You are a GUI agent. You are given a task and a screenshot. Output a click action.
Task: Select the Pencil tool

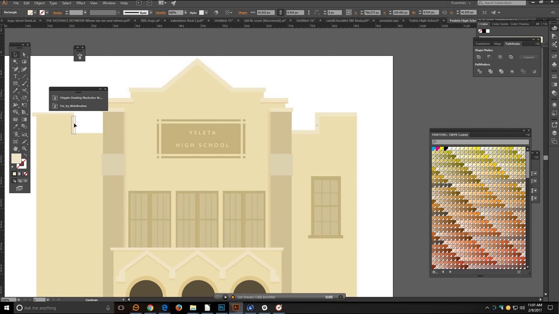[15, 90]
